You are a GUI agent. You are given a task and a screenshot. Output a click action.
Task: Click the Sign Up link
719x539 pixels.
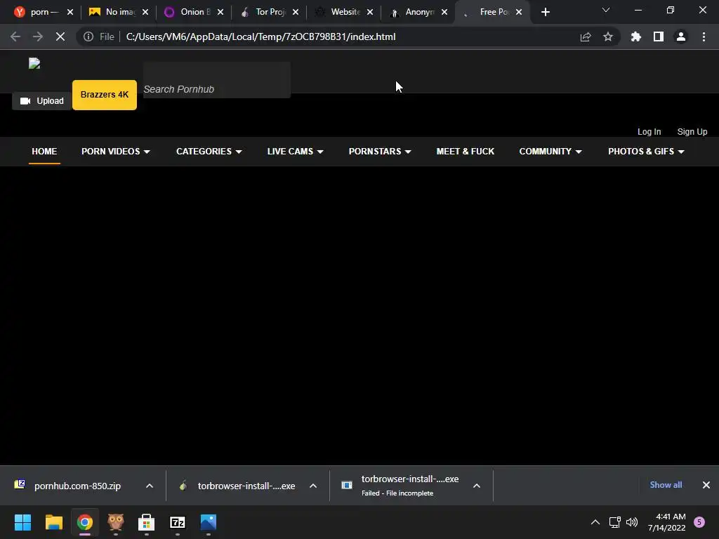692,131
